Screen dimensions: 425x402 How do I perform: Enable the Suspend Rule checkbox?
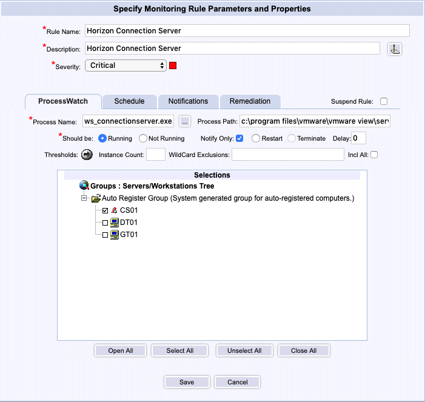click(x=383, y=101)
